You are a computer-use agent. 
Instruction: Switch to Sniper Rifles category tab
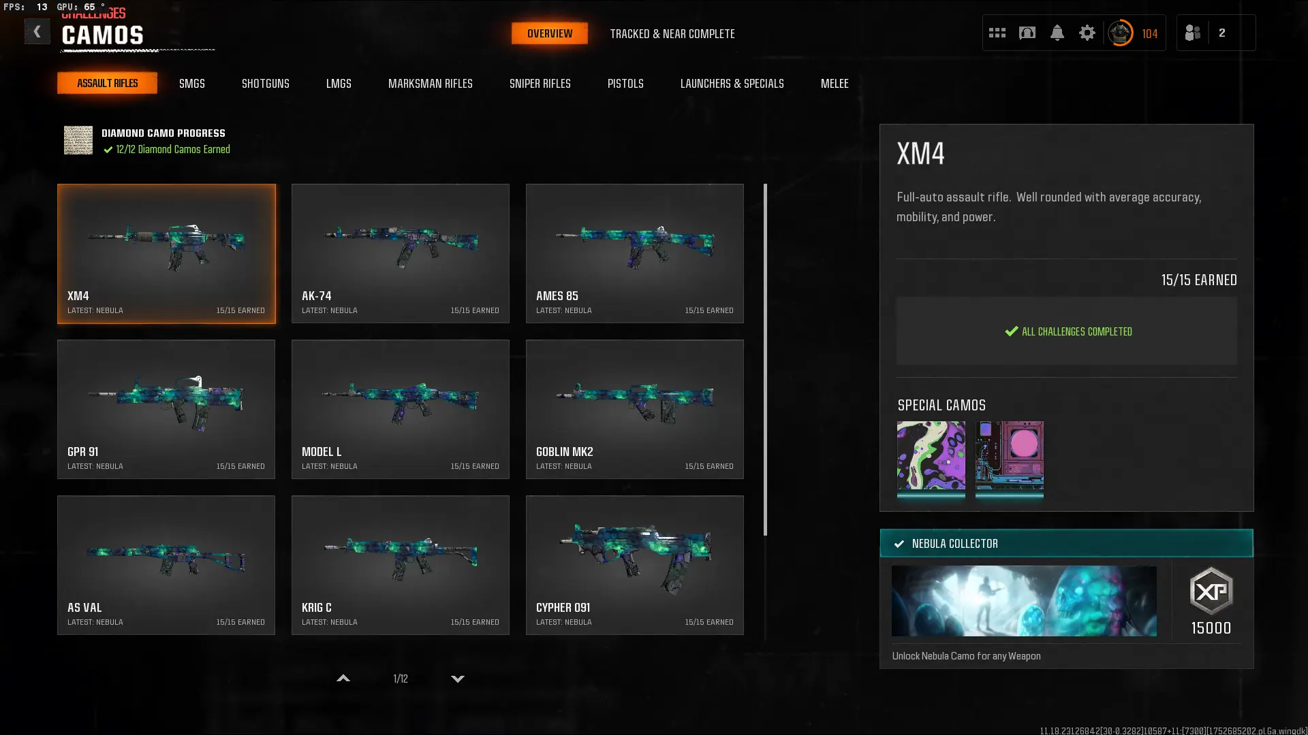(540, 83)
